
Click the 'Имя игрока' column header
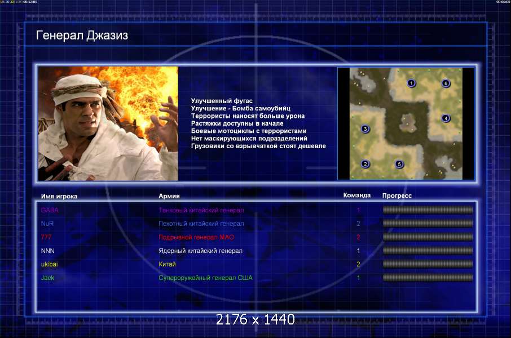click(59, 196)
